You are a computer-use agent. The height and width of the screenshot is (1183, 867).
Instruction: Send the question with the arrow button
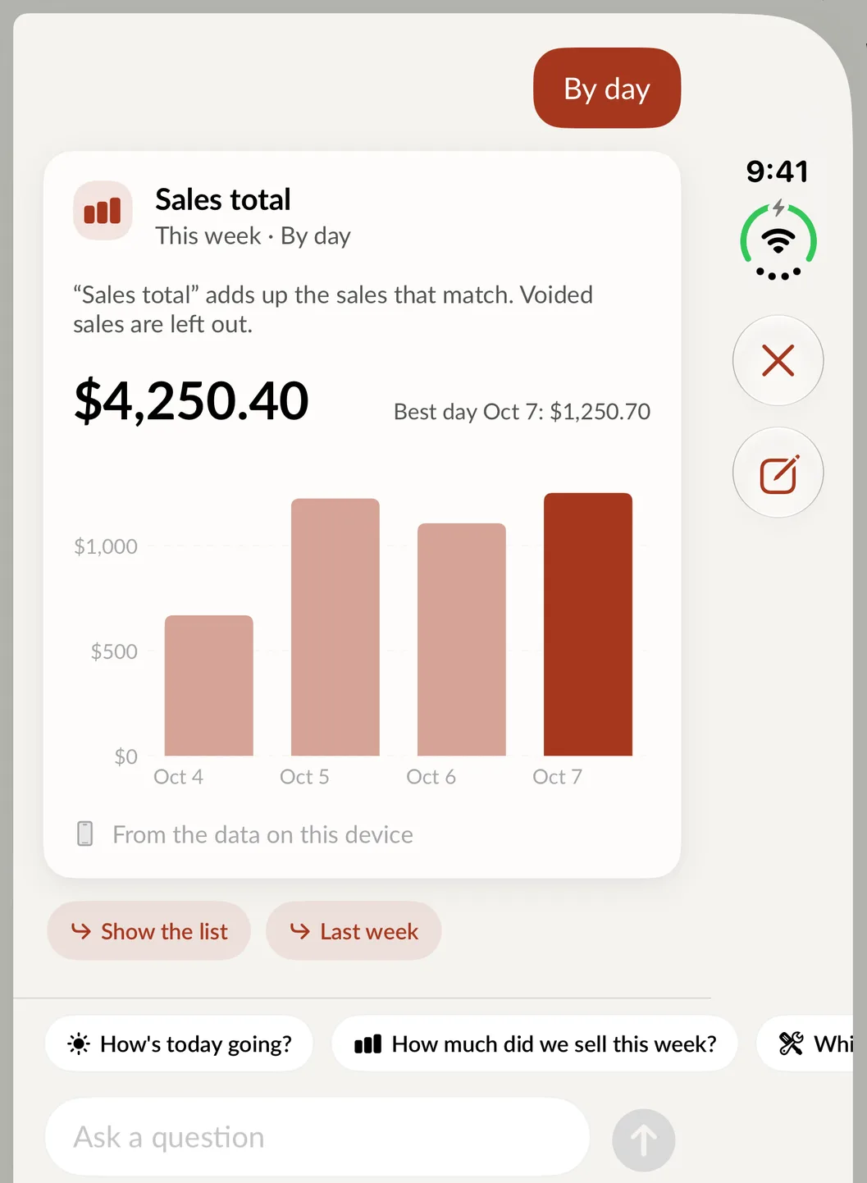click(644, 1140)
